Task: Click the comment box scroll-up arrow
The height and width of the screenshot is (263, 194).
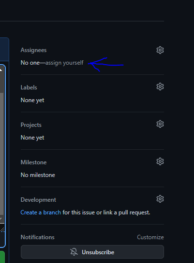Action: point(1,70)
